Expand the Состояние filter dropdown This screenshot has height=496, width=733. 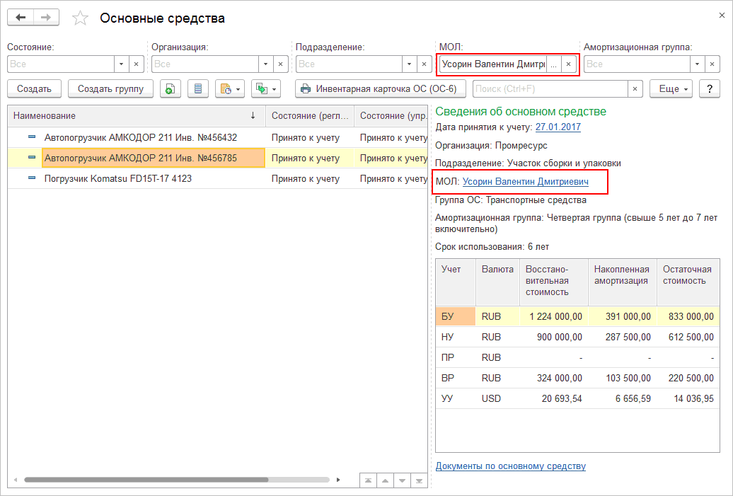tap(120, 64)
